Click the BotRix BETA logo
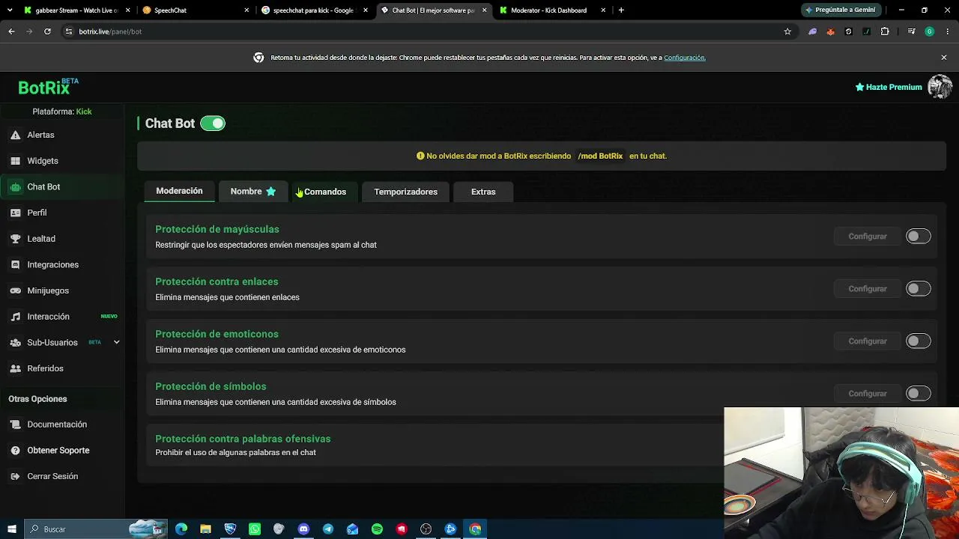Viewport: 959px width, 539px height. (48, 87)
